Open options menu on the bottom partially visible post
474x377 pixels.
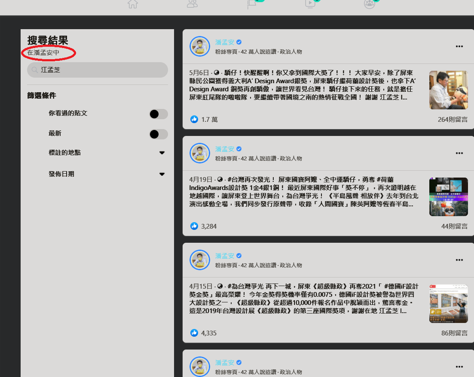pos(459,367)
